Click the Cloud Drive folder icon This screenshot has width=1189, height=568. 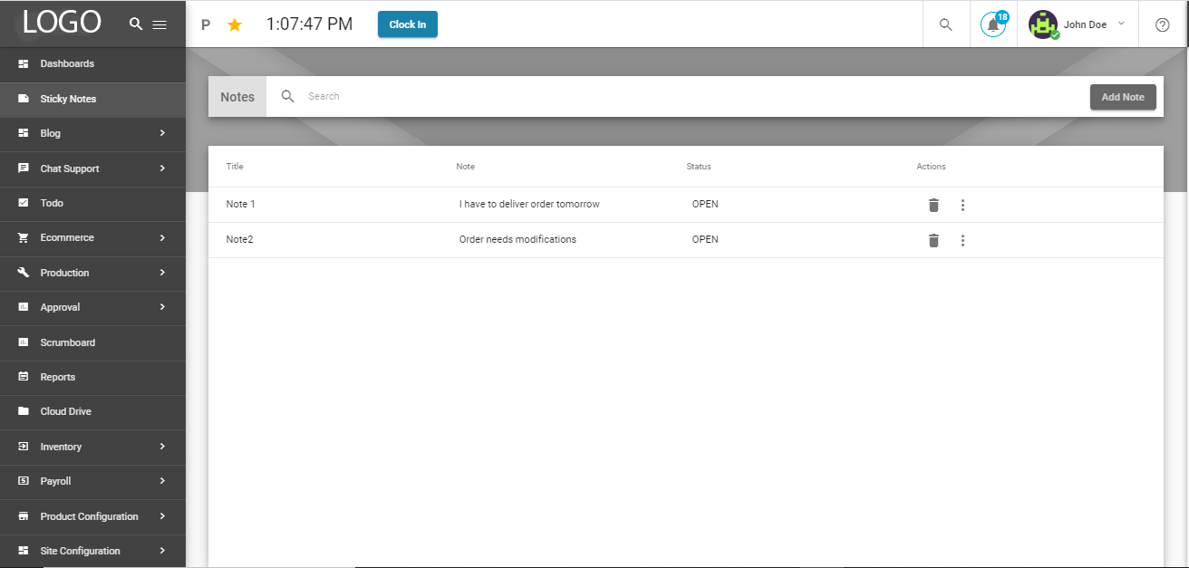click(x=24, y=411)
